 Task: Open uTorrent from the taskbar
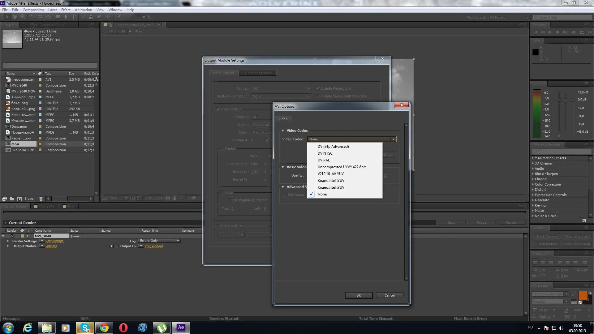coord(161,328)
